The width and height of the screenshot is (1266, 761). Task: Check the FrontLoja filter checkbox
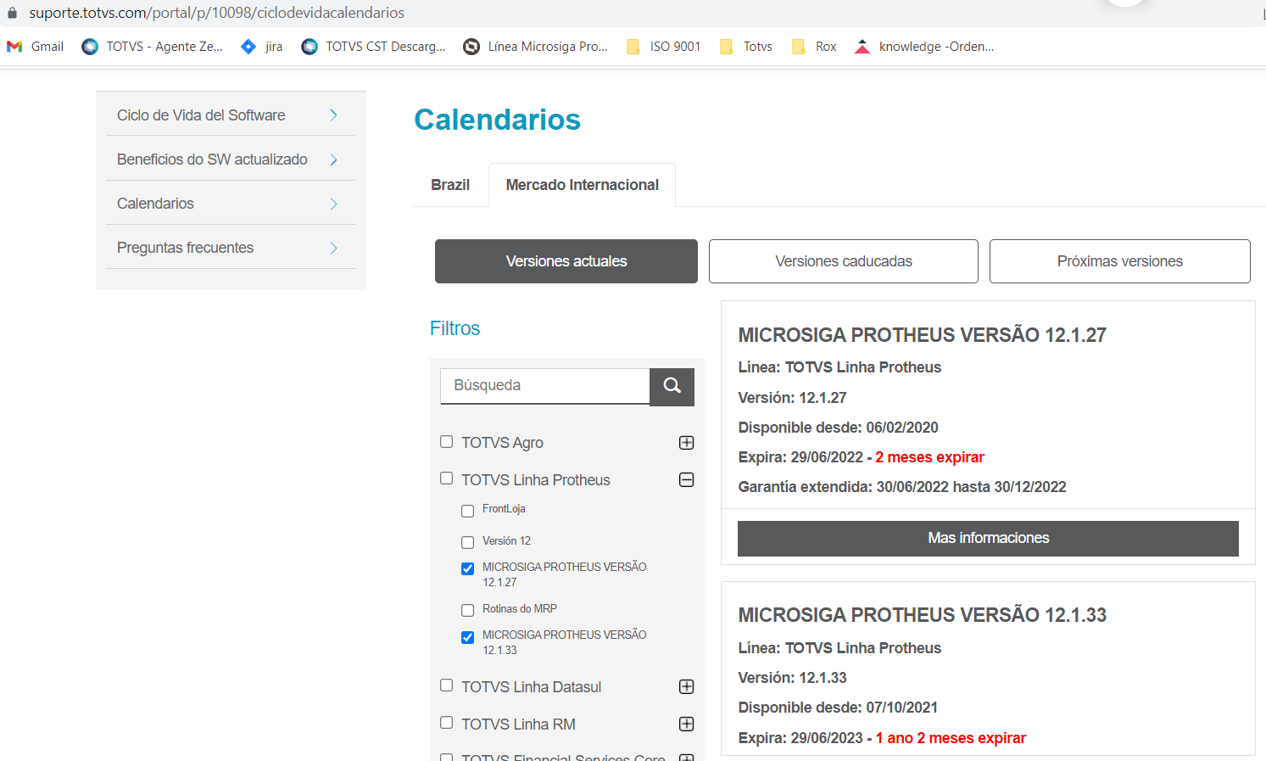[x=467, y=511]
